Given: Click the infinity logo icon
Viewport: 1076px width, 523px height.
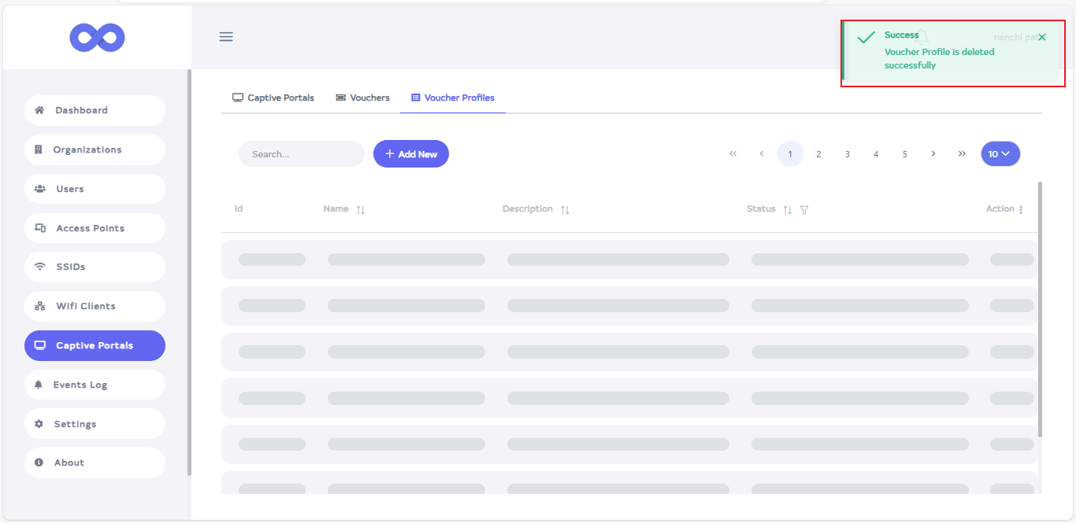Looking at the screenshot, I should [97, 37].
